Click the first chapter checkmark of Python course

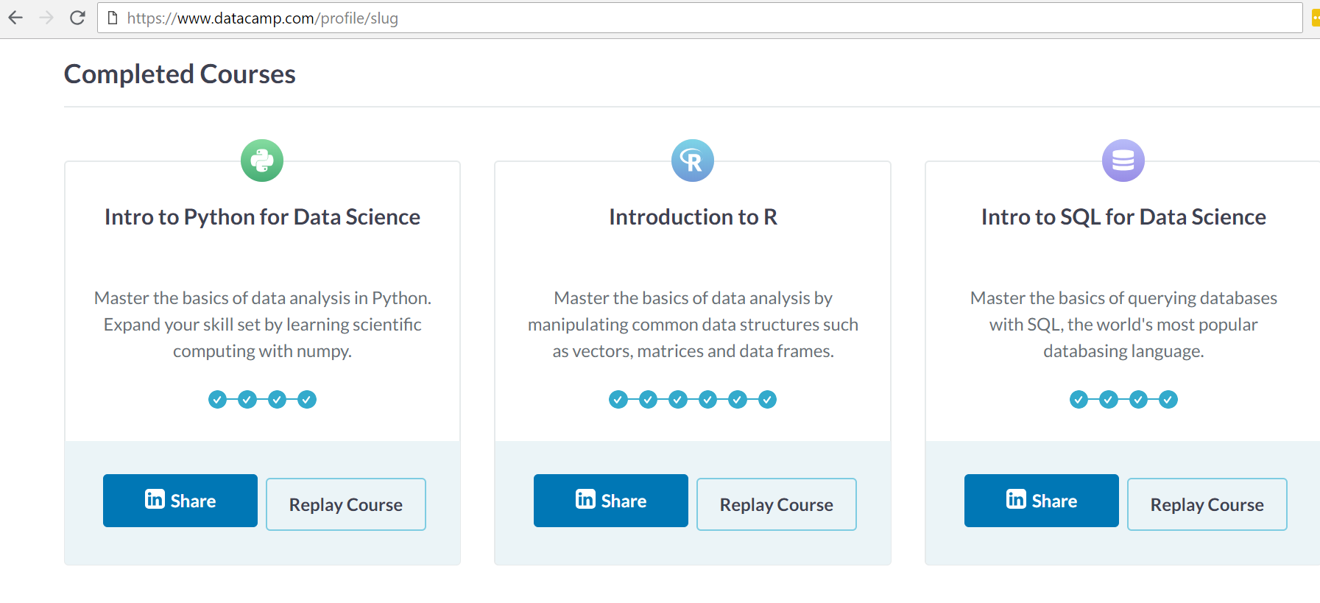[217, 400]
